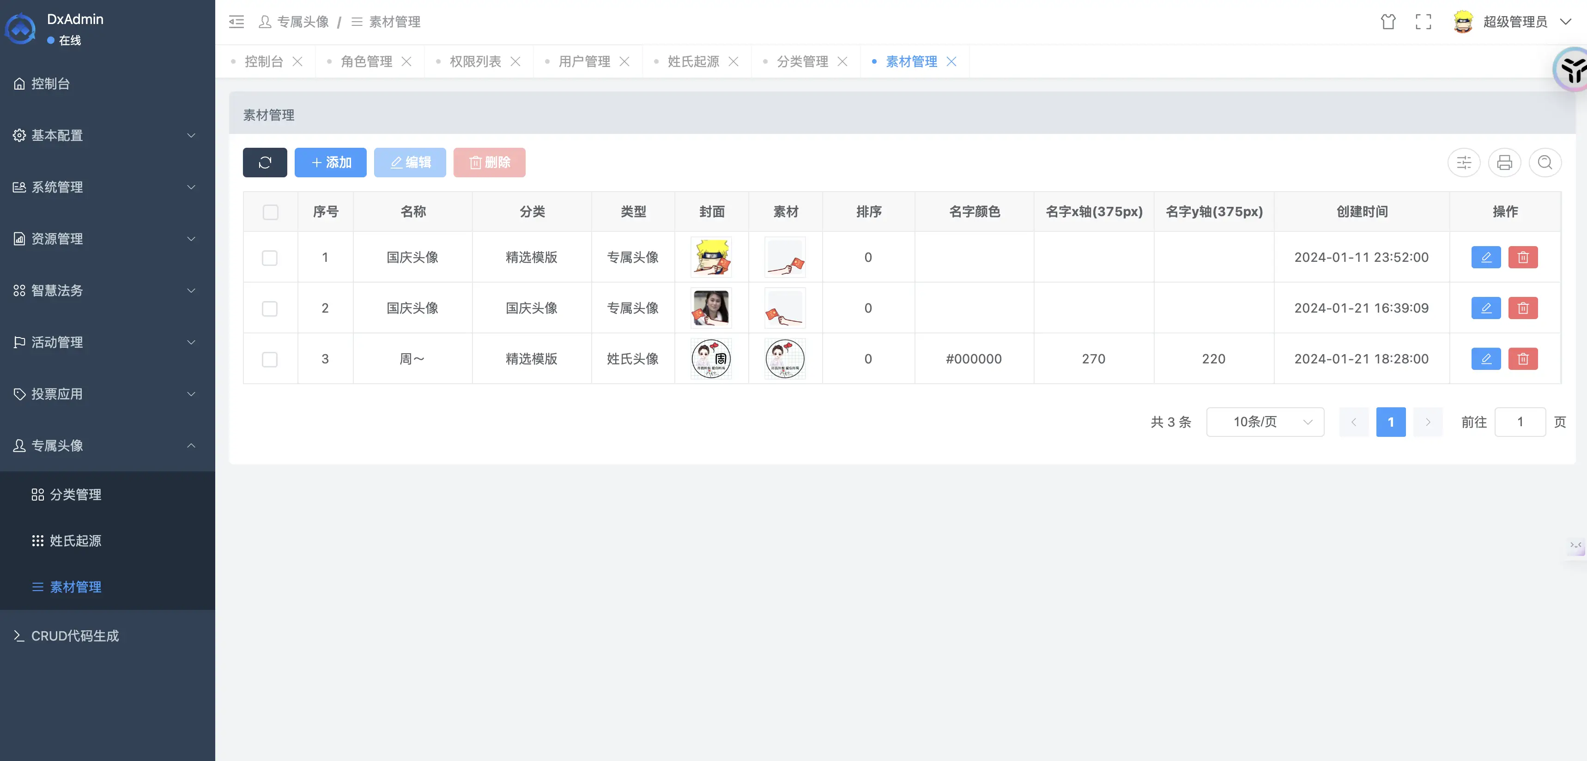1587x761 pixels.
Task: Delete row 2 created 2024-01-21 16:39:09
Action: [1523, 308]
